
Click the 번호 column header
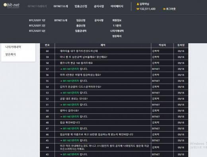tap(47, 45)
